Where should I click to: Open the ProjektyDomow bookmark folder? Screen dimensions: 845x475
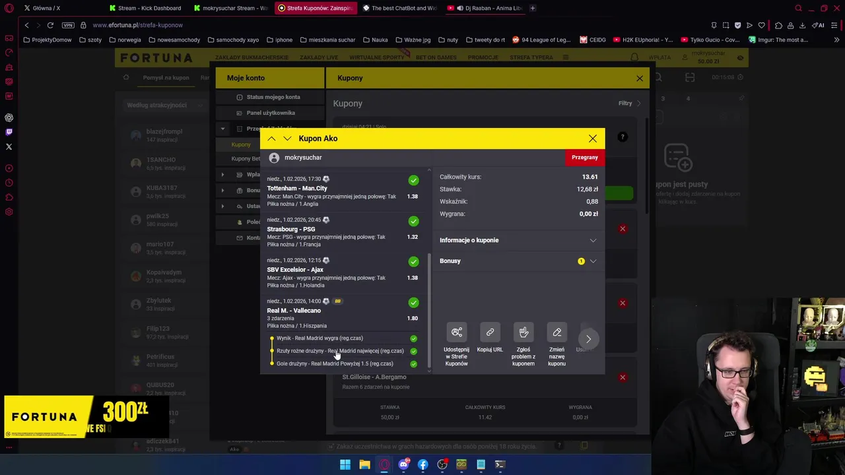[x=47, y=40]
